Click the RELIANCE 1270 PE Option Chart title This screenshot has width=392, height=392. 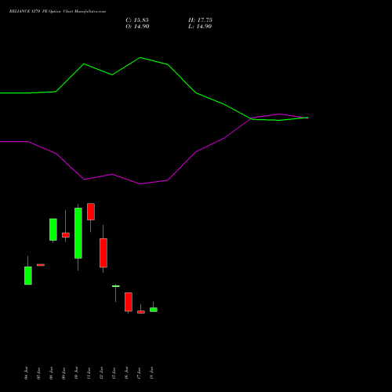pyautogui.click(x=57, y=12)
